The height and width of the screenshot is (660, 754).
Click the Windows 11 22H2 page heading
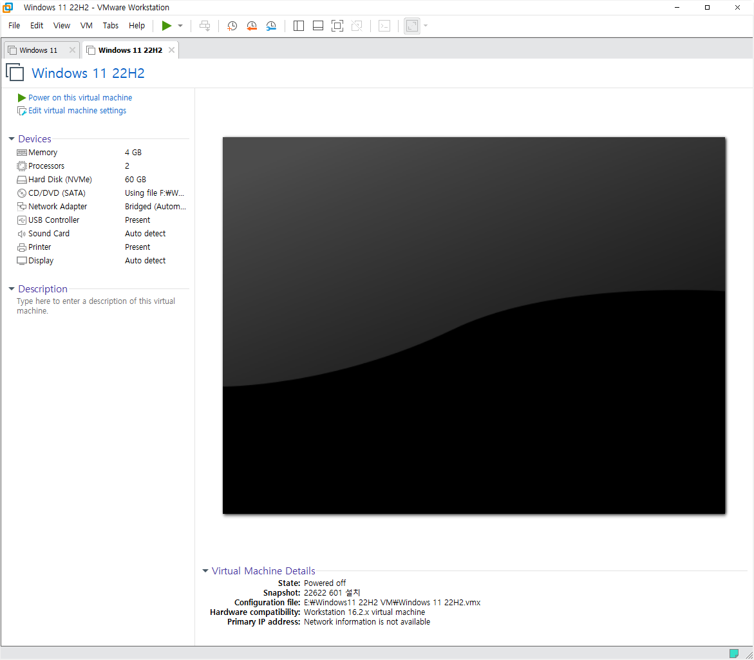pyautogui.click(x=88, y=73)
